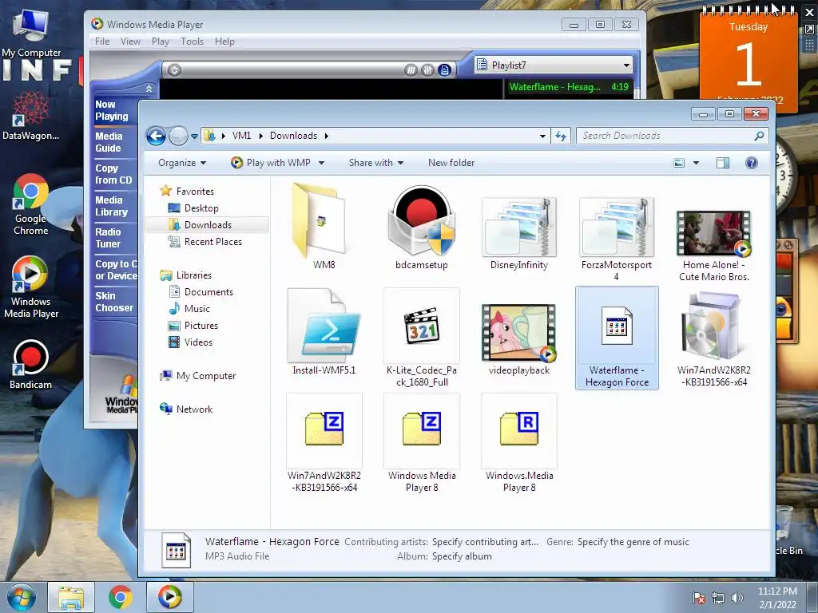Select Win7AndW2K8R2-KB3191566-x64 Z archive file
818x613 pixels.
click(x=324, y=443)
